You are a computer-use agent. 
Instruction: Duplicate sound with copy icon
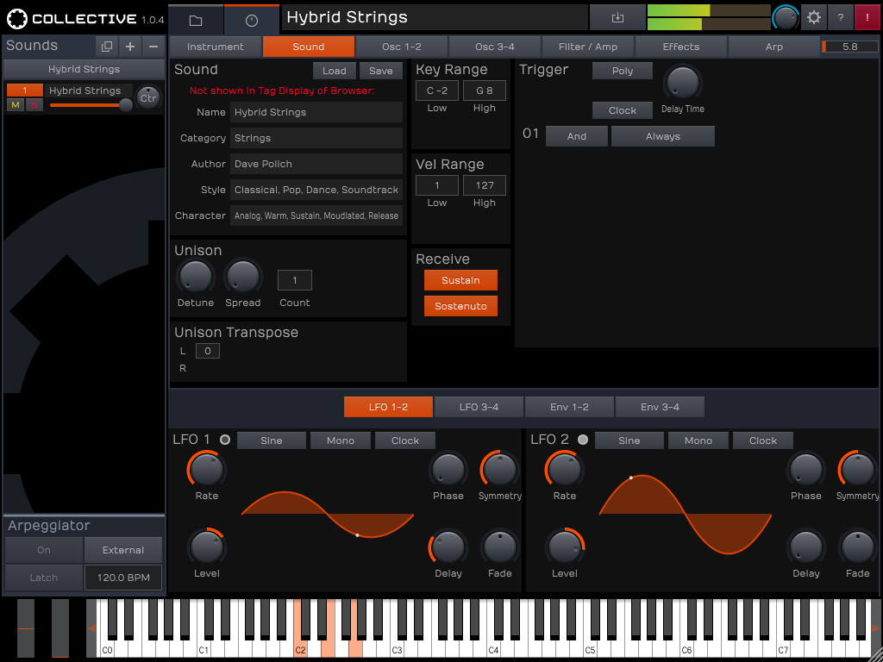tap(106, 47)
